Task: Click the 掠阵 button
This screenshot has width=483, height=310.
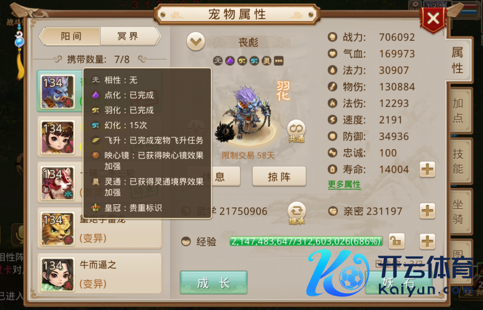Action: (279, 176)
